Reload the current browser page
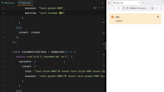 tap(119, 8)
